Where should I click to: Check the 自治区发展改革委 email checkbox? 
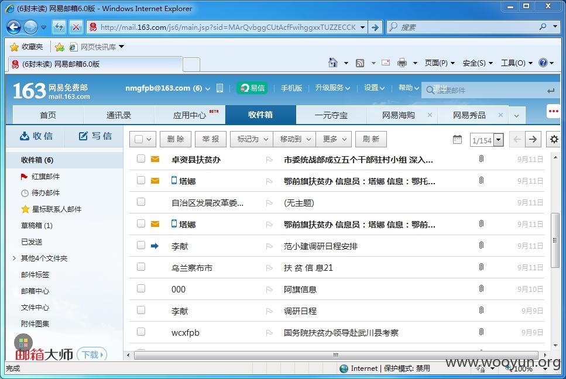pos(141,202)
